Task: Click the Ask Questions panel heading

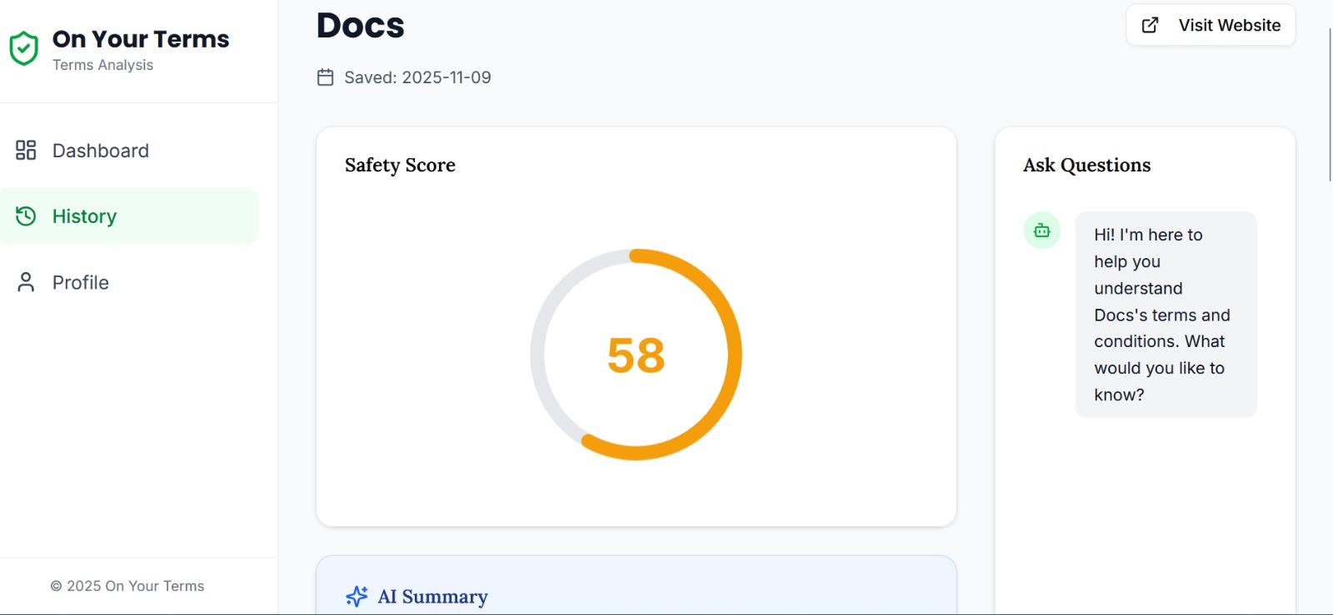Action: pyautogui.click(x=1086, y=165)
